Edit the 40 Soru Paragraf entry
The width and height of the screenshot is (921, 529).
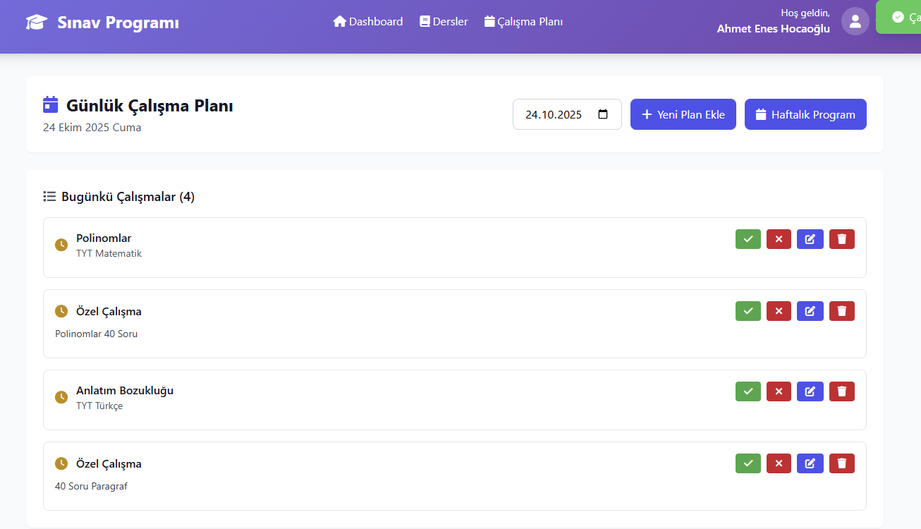810,463
